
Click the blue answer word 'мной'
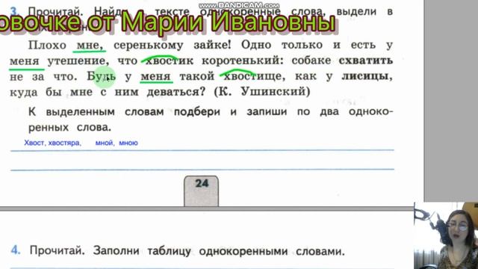(105, 143)
